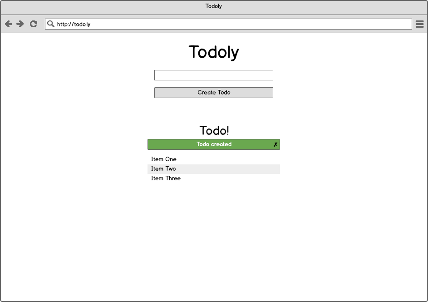Click the green Todo created banner text
The width and height of the screenshot is (428, 302).
point(214,144)
